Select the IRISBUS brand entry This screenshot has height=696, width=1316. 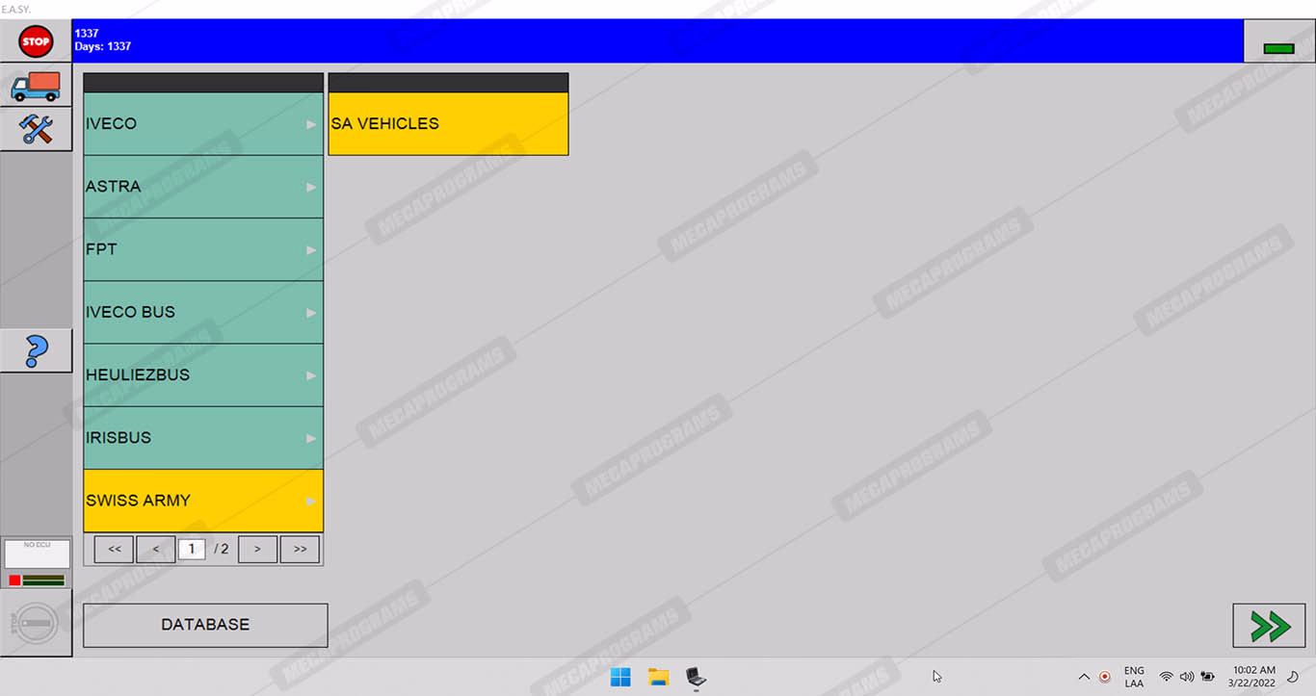(x=203, y=437)
